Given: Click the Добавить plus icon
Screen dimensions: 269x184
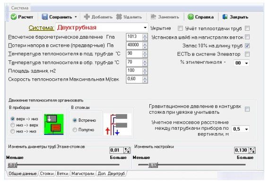Looking at the screenshot, I should 87,17.
